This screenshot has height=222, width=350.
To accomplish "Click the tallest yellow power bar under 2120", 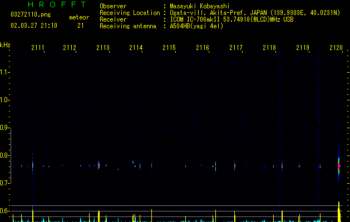I will tap(339, 212).
